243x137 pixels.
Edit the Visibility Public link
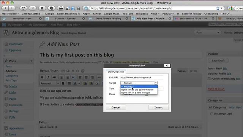(x=229, y=73)
